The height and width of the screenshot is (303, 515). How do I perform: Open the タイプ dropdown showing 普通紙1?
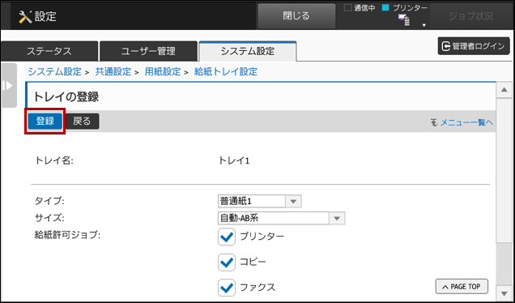coord(259,201)
